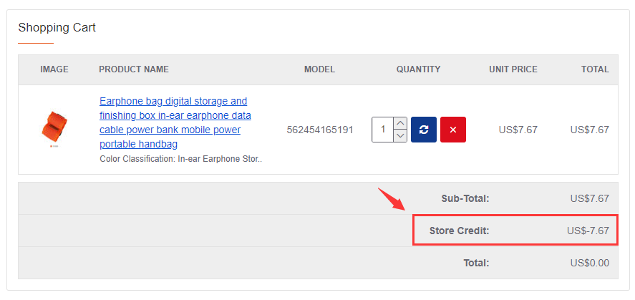
Task: Select the model number 562454165191
Action: click(320, 130)
